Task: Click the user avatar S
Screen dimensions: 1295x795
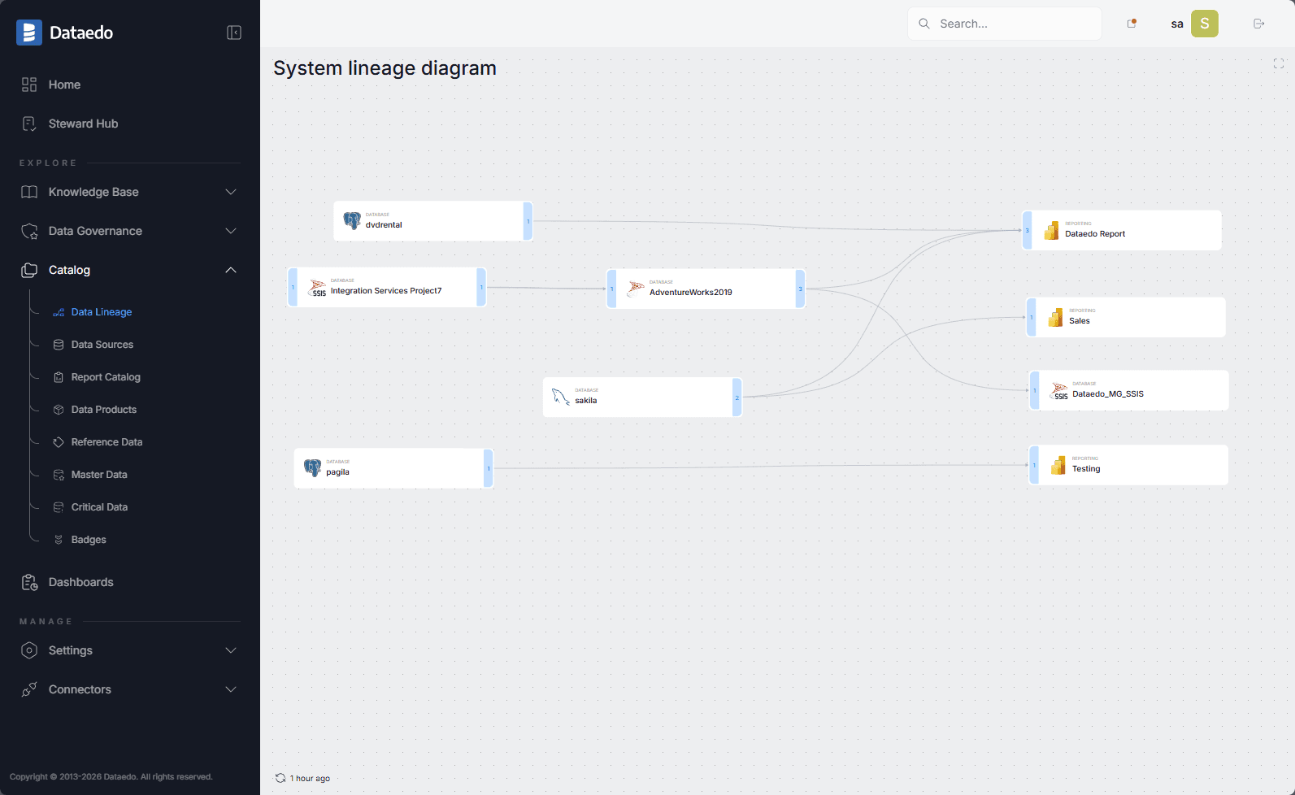Action: (x=1205, y=24)
